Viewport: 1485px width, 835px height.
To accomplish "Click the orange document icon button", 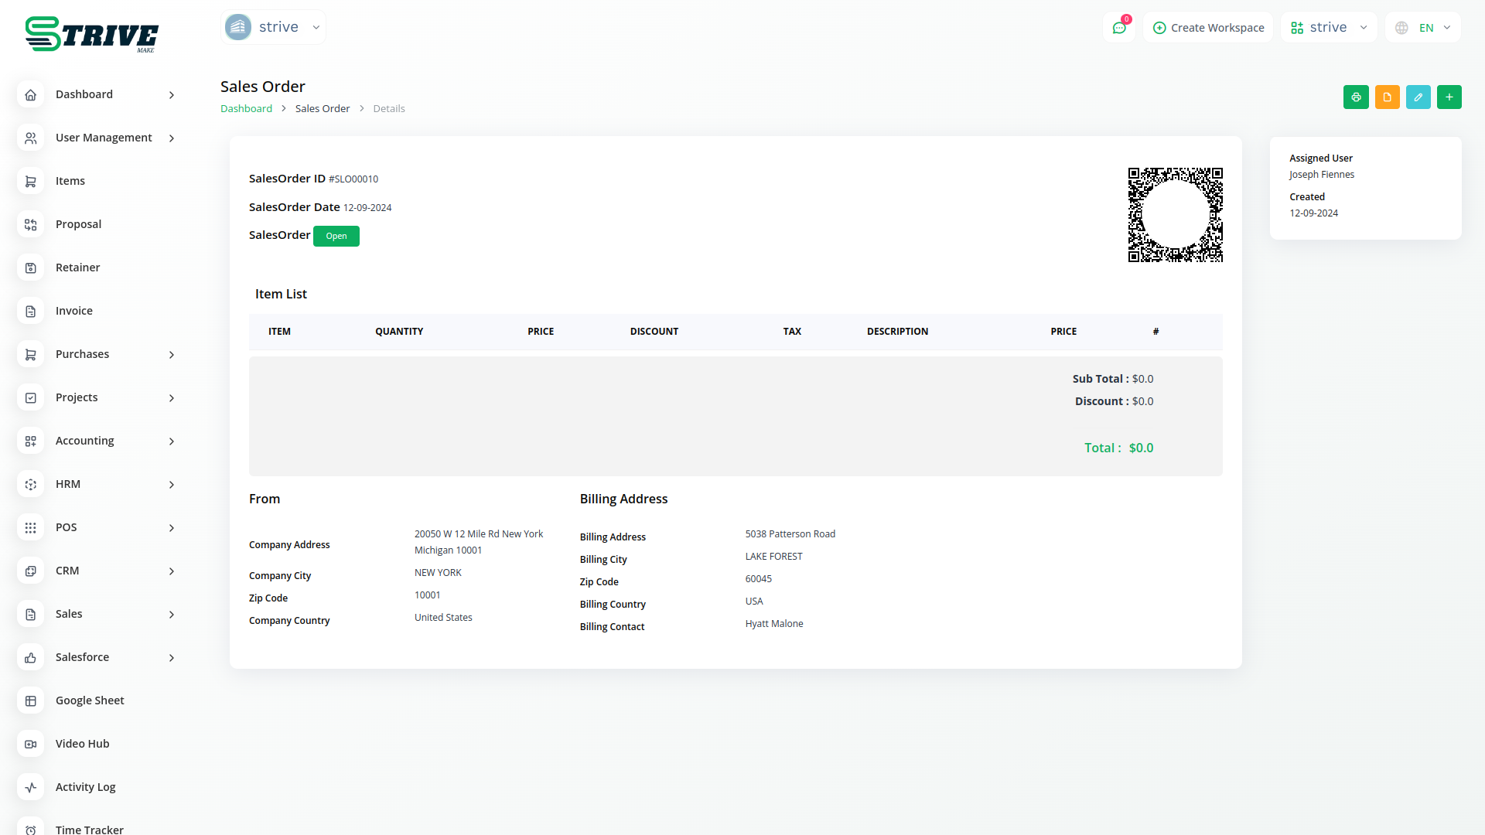I will coord(1387,97).
